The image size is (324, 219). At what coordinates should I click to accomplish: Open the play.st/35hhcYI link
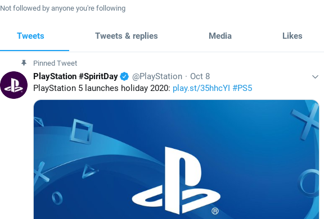point(201,88)
